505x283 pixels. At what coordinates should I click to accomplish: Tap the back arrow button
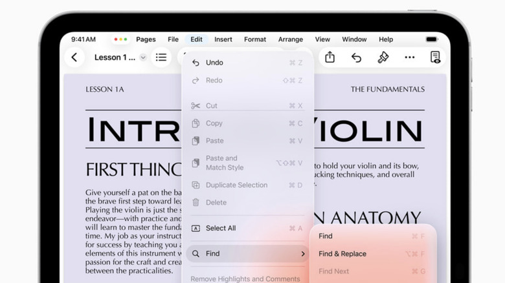[74, 58]
